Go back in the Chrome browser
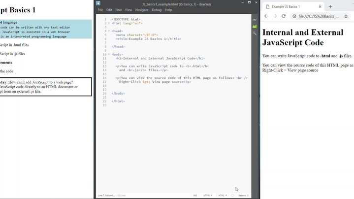354x199 pixels. tap(266, 16)
